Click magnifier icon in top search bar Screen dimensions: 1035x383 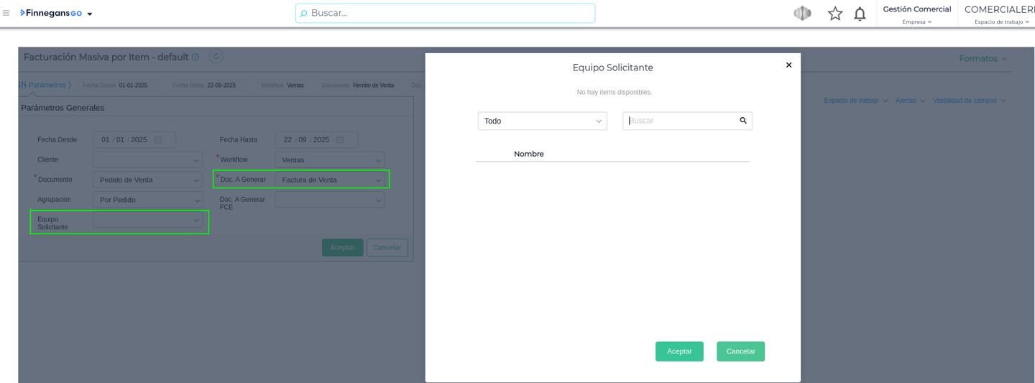tap(303, 14)
